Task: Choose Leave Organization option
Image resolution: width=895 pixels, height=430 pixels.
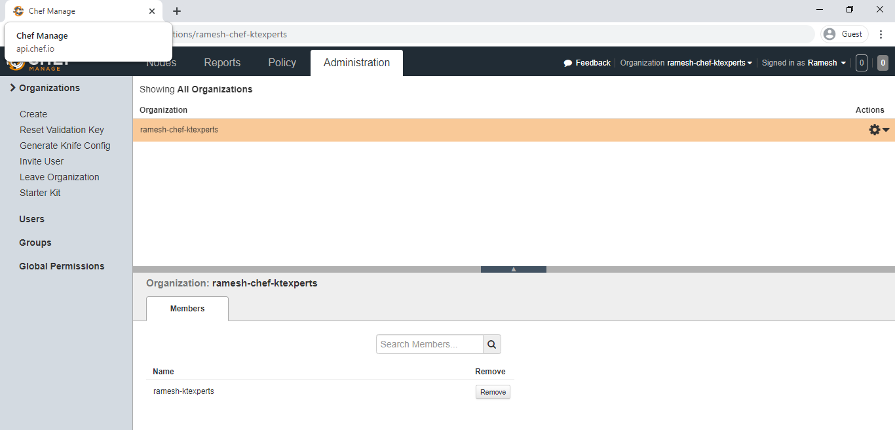Action: click(x=60, y=177)
